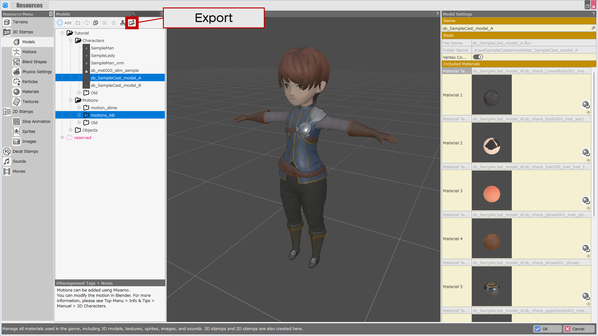Open the Motions menu item
Screen dimensions: 598x336
[x=29, y=52]
